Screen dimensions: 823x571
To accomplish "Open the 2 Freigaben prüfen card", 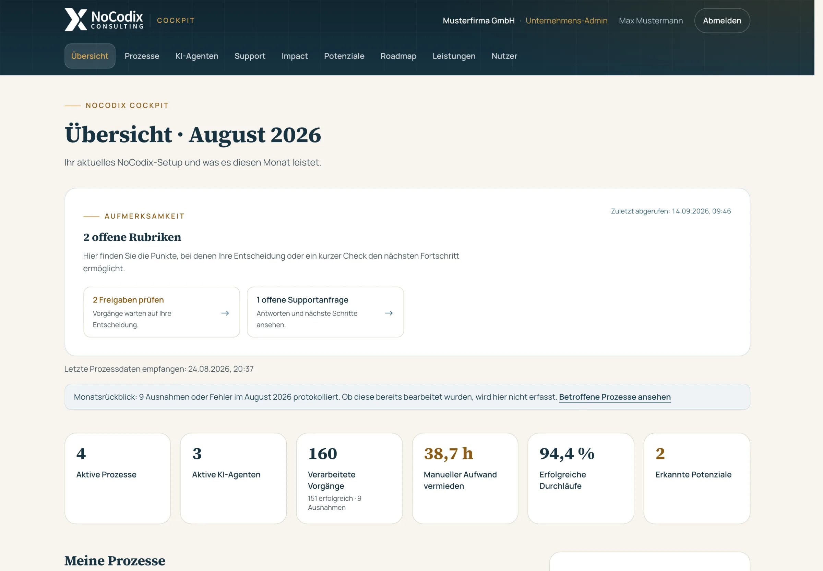I will [x=162, y=312].
